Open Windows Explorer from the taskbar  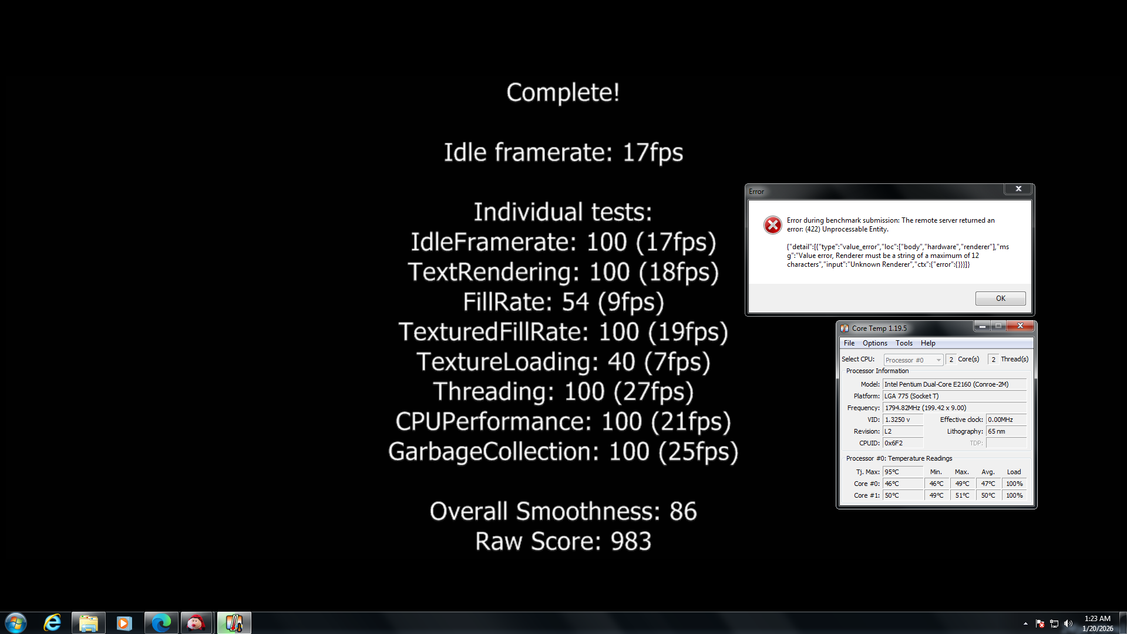point(88,622)
